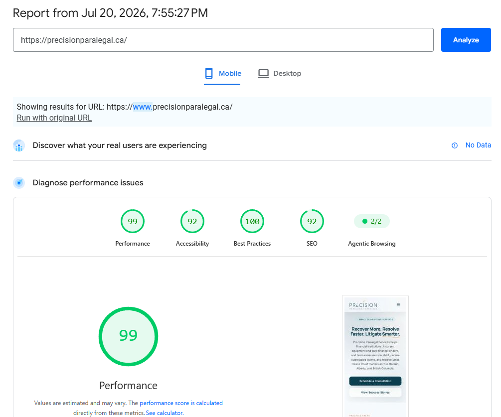Click the Report from Jul 20, 2026 heading
Viewport: 501px width, 417px height.
coord(110,13)
